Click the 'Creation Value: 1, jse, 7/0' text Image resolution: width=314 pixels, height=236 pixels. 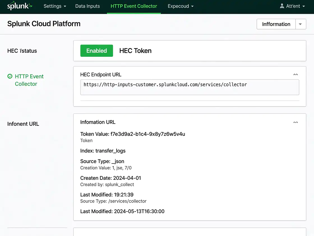coord(106,168)
